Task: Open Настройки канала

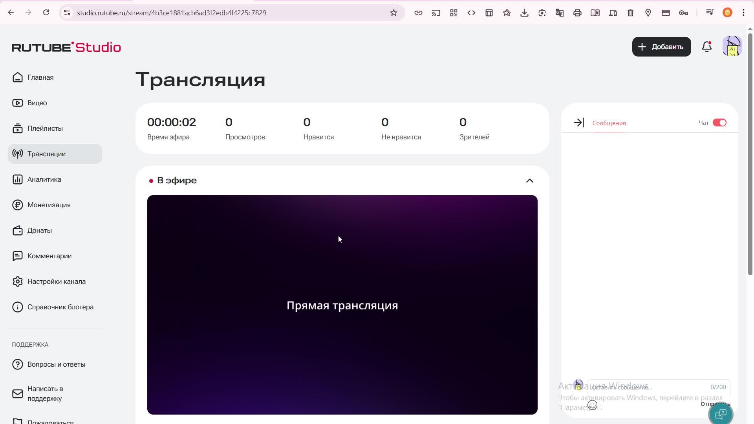Action: click(x=57, y=281)
